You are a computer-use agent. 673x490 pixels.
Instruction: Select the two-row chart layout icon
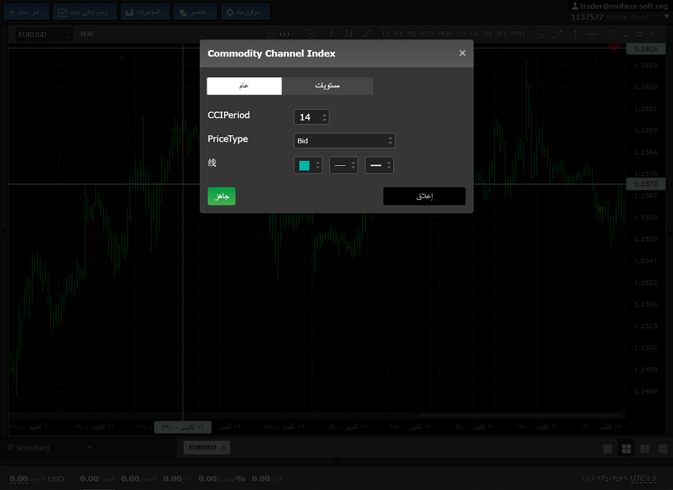[x=663, y=449]
